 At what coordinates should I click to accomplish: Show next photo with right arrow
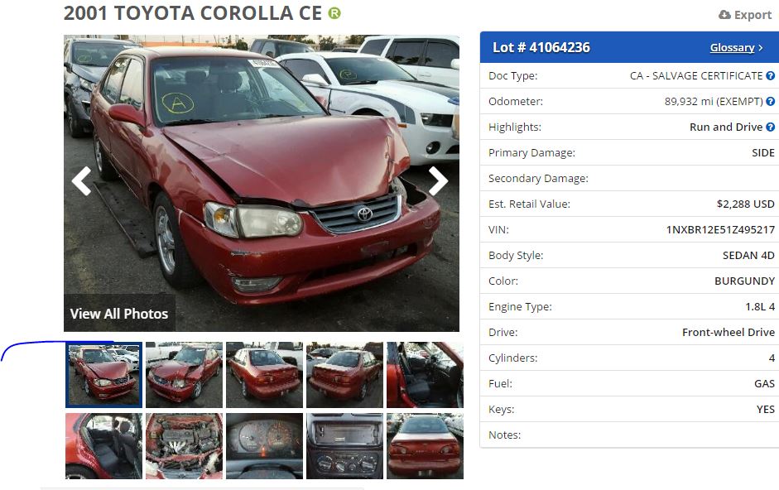pyautogui.click(x=438, y=180)
